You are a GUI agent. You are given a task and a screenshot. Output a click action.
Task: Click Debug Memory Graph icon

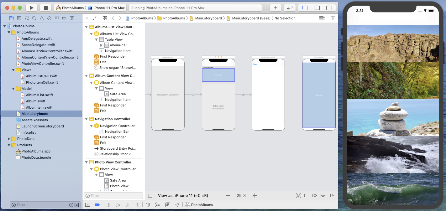click(158, 205)
